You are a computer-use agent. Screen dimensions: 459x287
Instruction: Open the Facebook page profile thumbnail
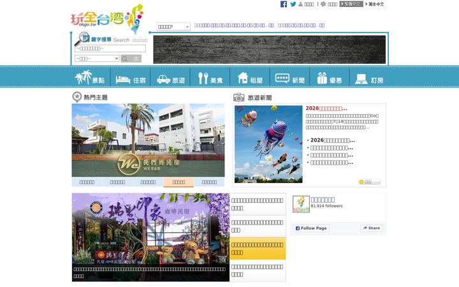301,204
